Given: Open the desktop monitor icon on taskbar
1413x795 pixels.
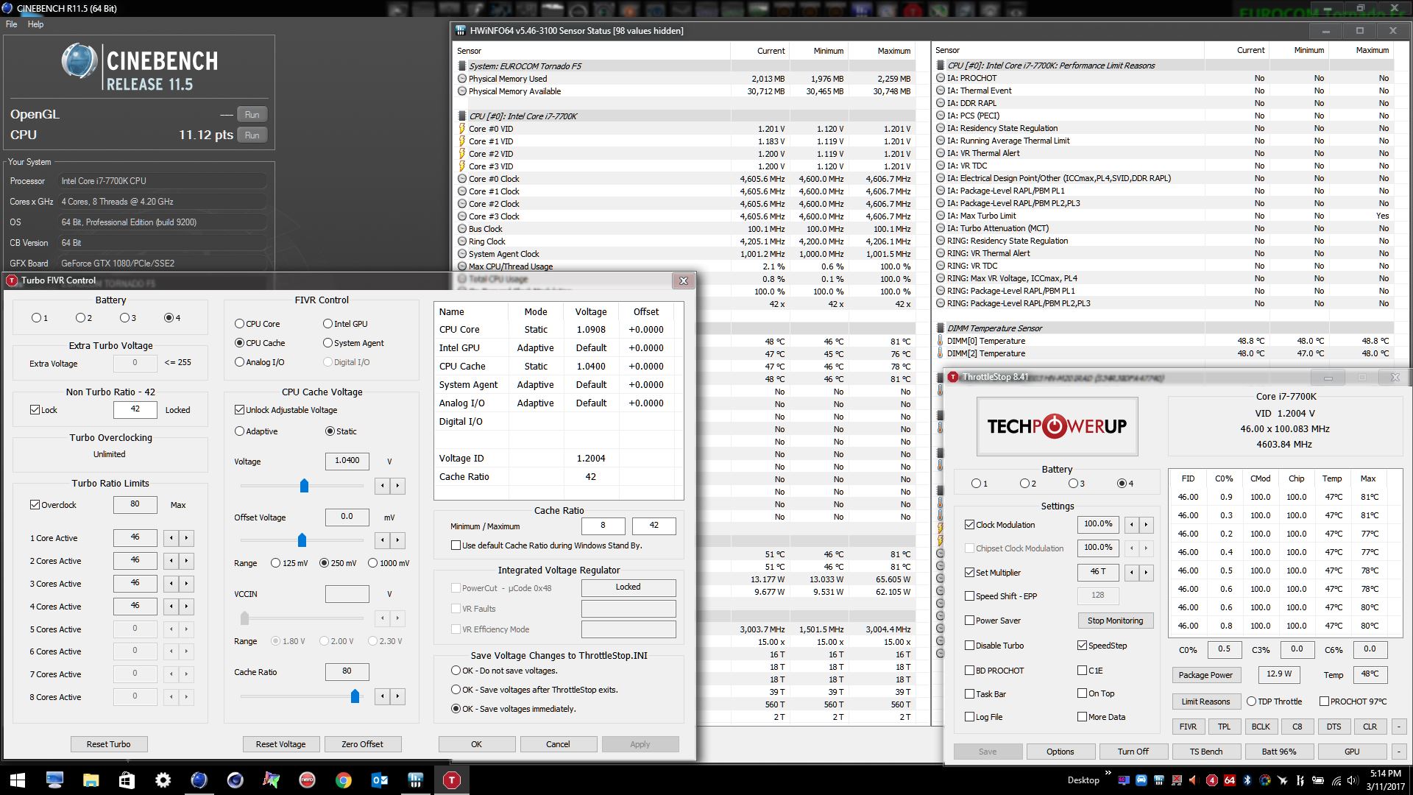Looking at the screenshot, I should [x=54, y=780].
